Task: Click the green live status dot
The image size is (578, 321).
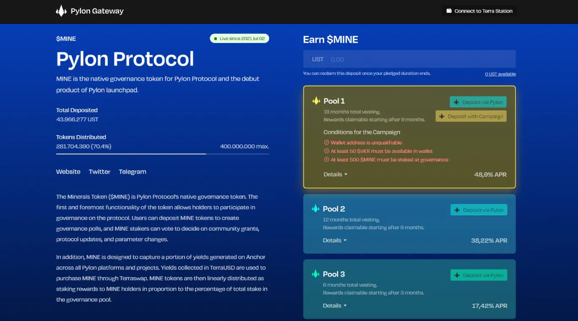Action: (x=215, y=39)
